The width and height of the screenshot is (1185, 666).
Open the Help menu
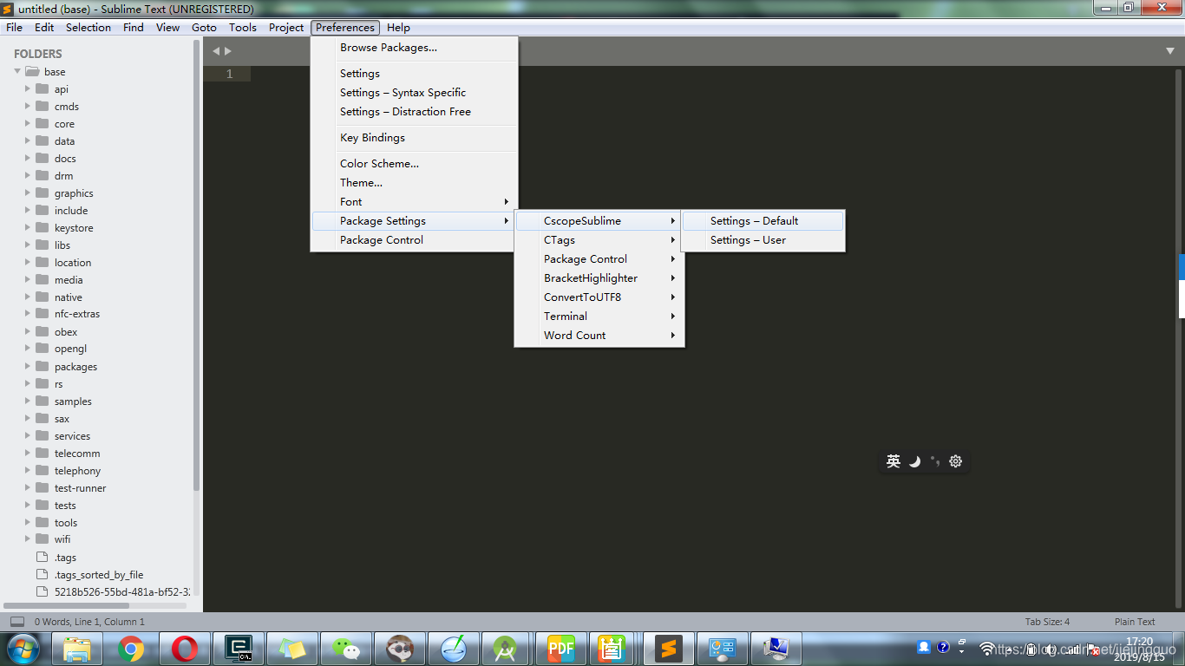[x=398, y=27]
